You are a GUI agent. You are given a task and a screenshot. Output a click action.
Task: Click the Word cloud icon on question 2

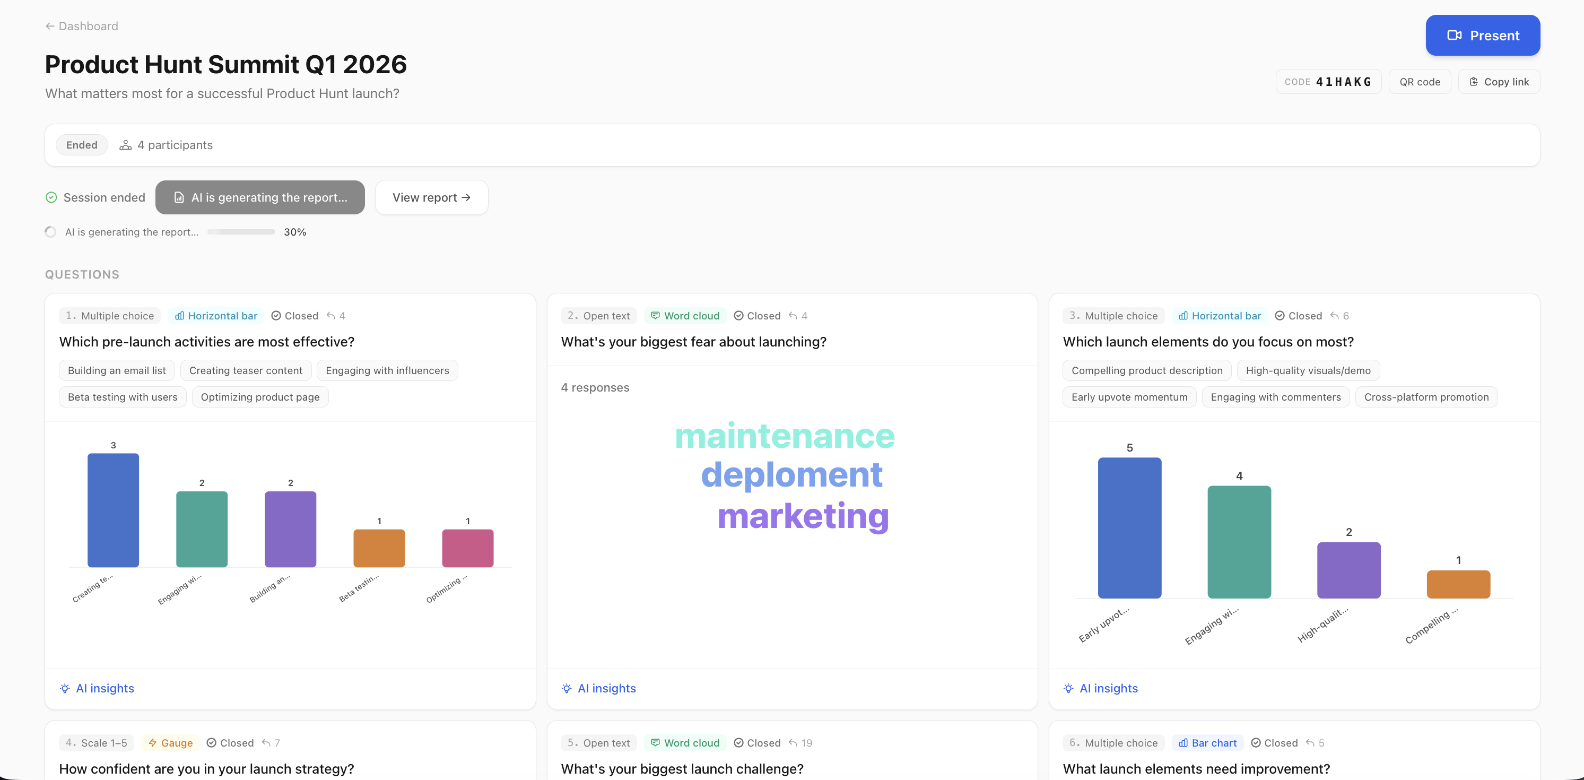(x=656, y=316)
